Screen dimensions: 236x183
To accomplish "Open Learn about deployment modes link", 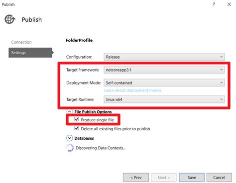I will [132, 91].
